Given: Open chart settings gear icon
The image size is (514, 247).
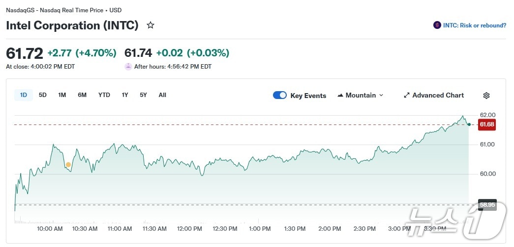Looking at the screenshot, I should (x=486, y=96).
